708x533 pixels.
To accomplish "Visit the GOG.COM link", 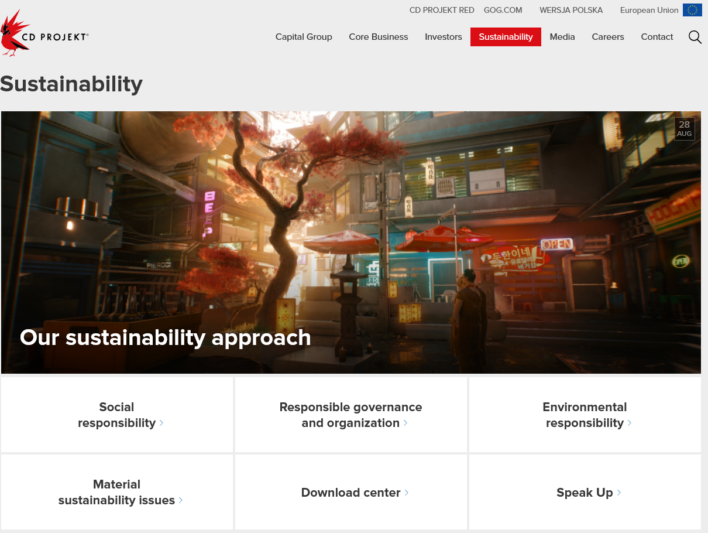I will (503, 10).
